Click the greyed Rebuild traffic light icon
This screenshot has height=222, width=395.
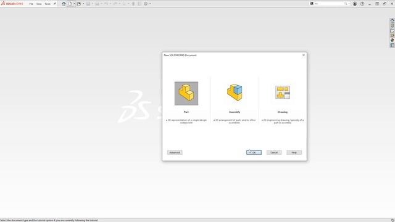pyautogui.click(x=133, y=4)
